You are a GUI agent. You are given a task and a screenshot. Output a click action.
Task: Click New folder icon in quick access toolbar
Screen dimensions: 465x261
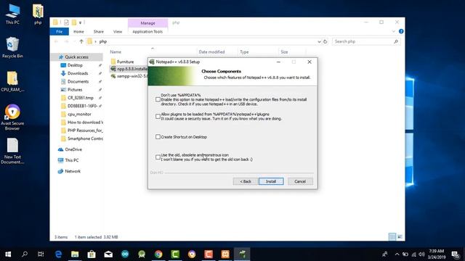(74, 22)
